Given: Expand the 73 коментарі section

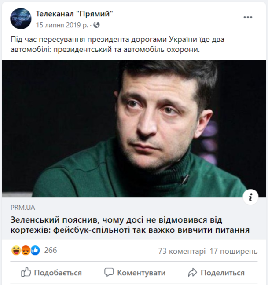Looking at the screenshot, I should click(x=182, y=251).
